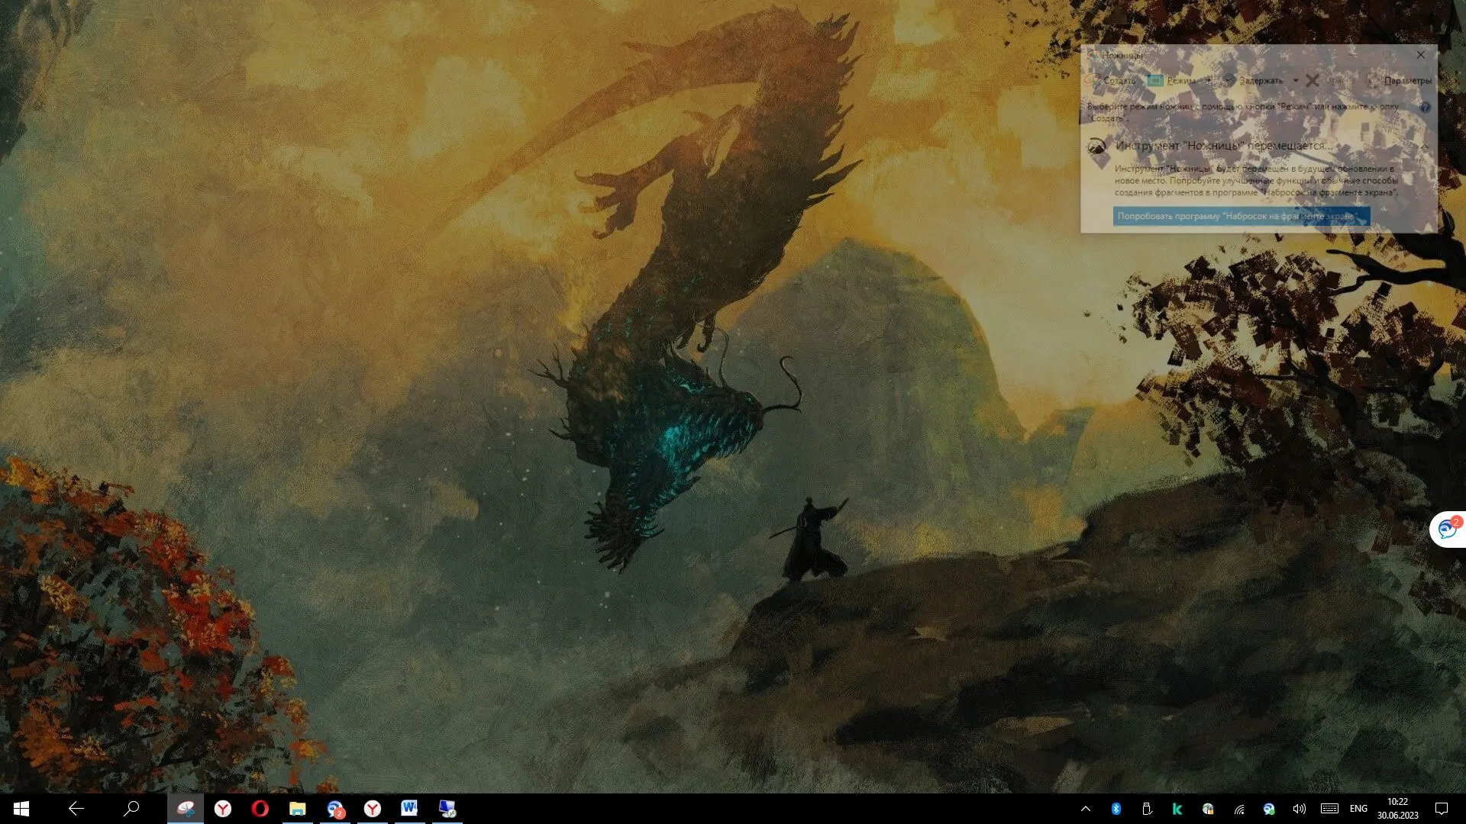Click the blue "Попробовать программу" button
The image size is (1466, 824).
coord(1242,217)
